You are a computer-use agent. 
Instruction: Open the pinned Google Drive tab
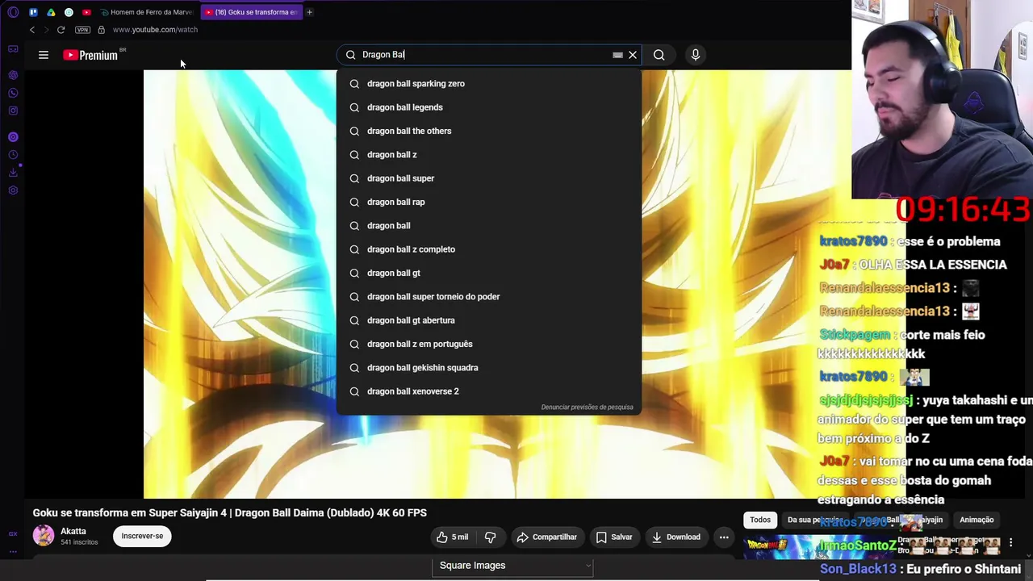tap(51, 12)
